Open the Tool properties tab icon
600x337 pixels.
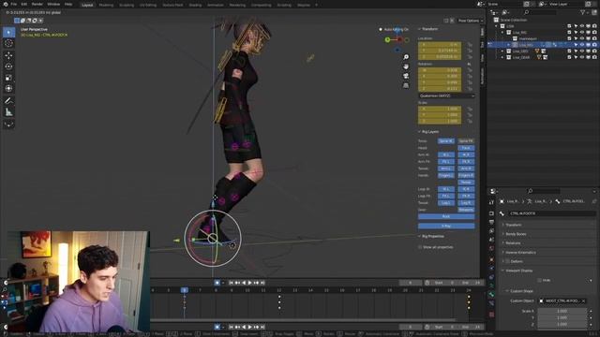point(491,202)
